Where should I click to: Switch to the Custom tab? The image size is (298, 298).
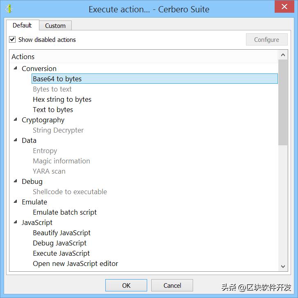click(x=55, y=26)
